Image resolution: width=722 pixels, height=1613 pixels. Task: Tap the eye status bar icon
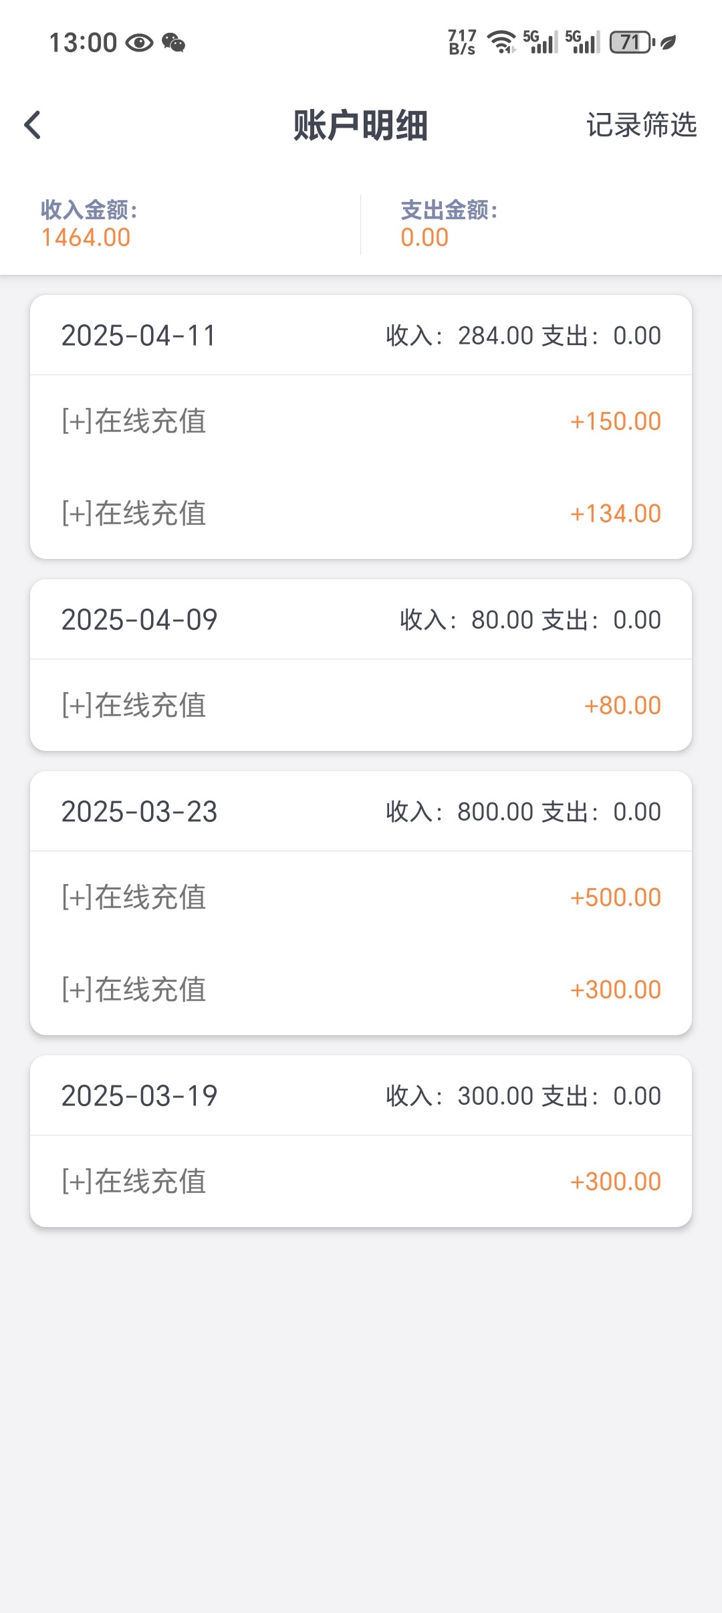(x=139, y=43)
